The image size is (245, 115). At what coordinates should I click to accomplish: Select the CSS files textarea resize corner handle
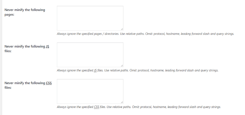click(122, 102)
